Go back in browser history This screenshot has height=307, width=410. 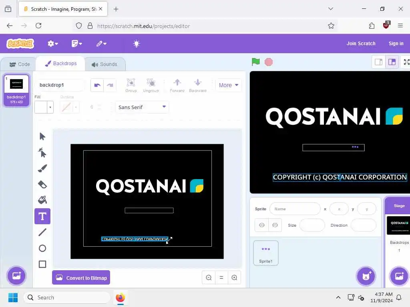click(x=10, y=26)
